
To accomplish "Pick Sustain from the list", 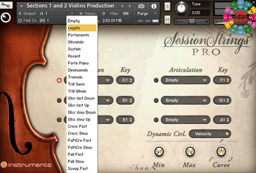I will tap(82, 49).
